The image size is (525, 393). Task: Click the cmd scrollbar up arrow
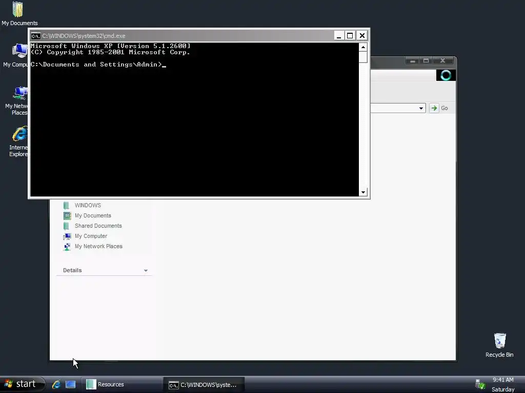click(x=363, y=47)
